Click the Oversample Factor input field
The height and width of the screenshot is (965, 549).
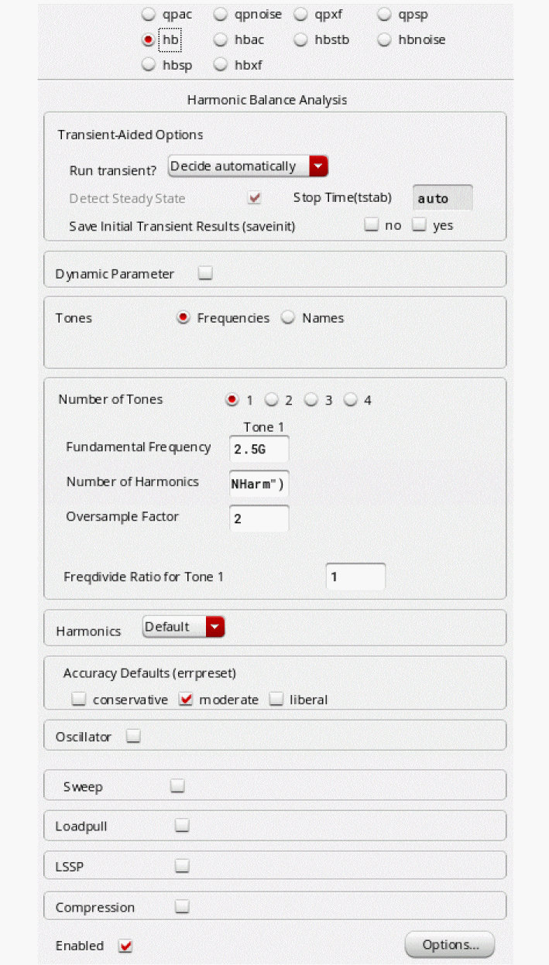pos(259,518)
